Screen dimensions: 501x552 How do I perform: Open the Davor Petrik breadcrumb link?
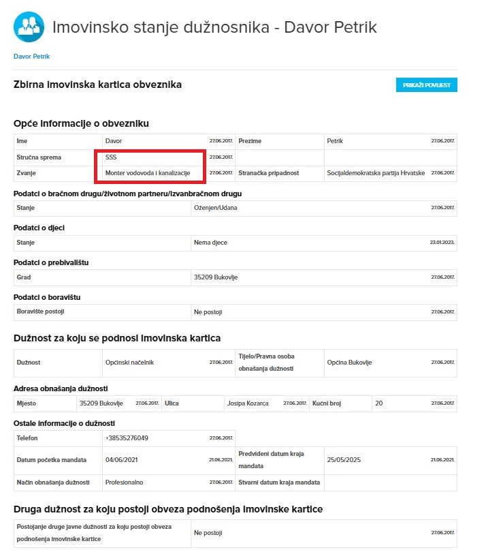(31, 57)
